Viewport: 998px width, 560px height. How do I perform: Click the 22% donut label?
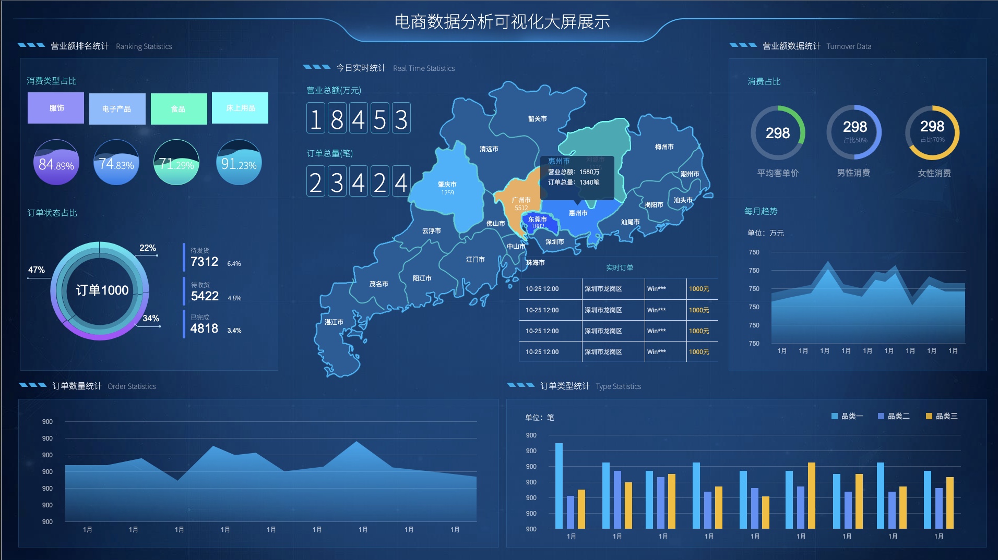coord(148,248)
